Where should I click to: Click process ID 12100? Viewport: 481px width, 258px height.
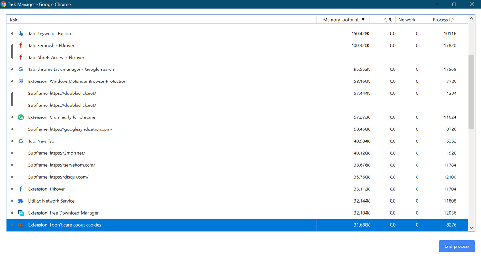pos(450,177)
